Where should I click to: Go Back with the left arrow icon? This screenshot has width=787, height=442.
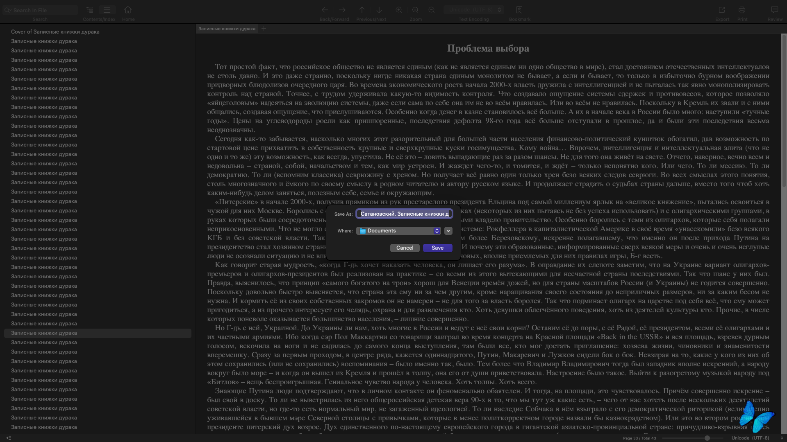(x=325, y=10)
